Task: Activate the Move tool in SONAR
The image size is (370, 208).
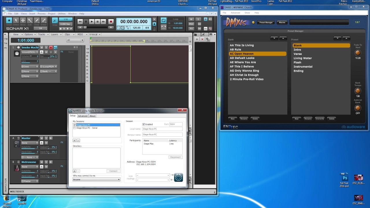Action: 23,20
